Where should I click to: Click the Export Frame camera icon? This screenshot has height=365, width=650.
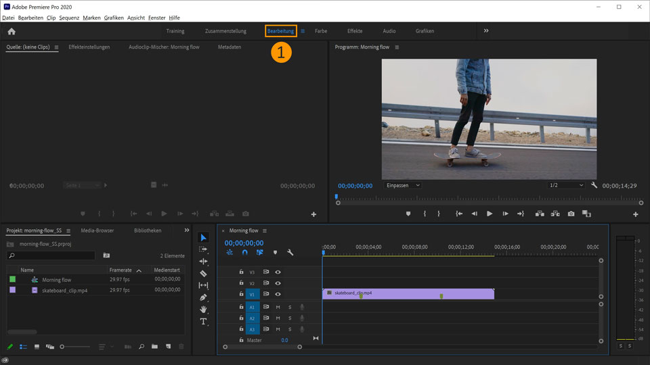click(x=571, y=214)
